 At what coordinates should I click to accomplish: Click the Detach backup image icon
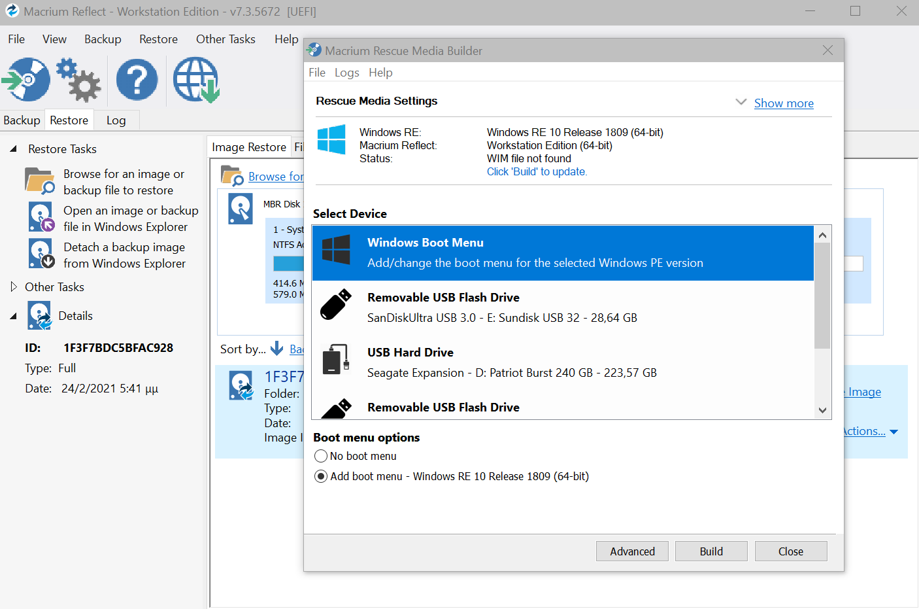(x=41, y=254)
